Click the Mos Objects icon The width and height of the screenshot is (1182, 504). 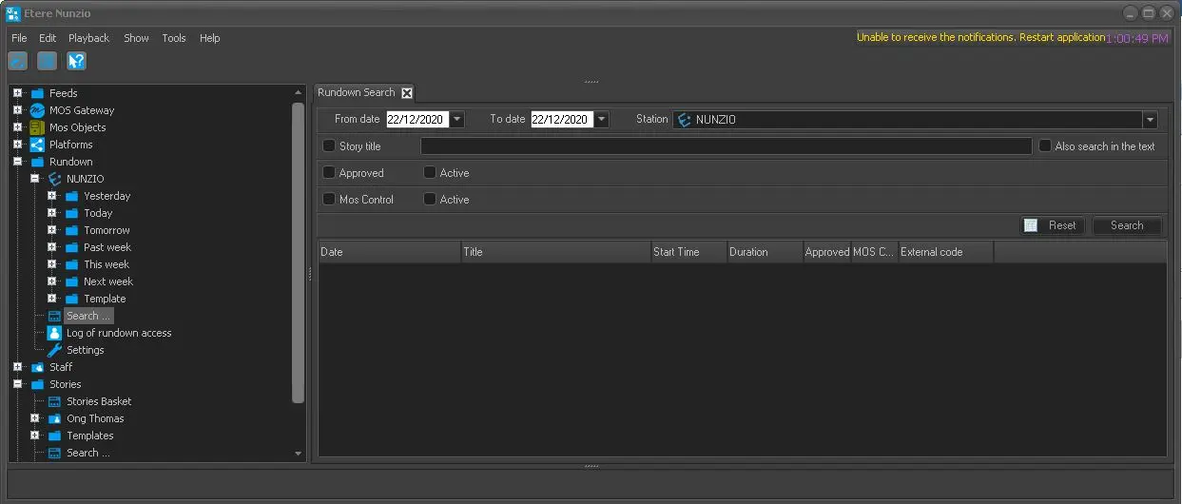coord(37,127)
